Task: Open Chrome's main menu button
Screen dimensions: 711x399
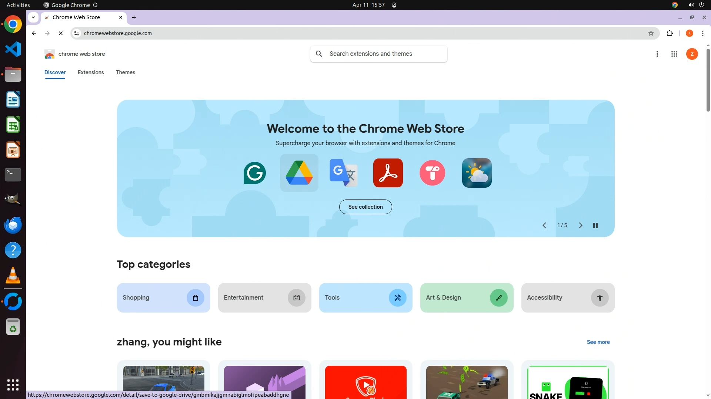Action: [x=703, y=33]
